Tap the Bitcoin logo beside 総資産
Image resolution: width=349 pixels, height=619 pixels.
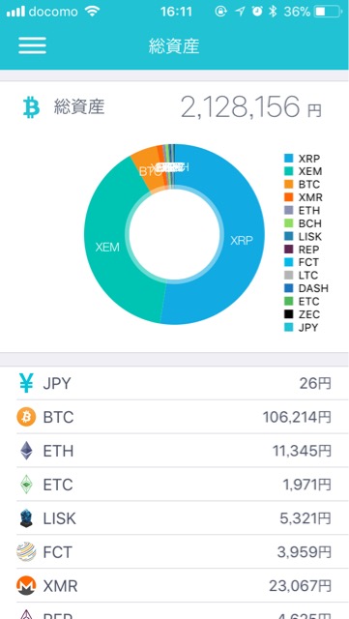31,108
